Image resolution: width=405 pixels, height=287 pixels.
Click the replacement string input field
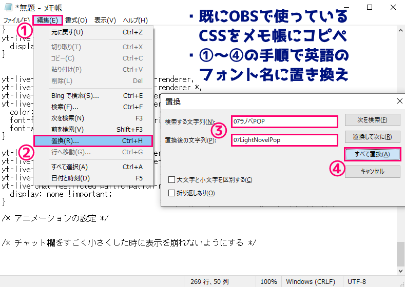tap(284, 140)
